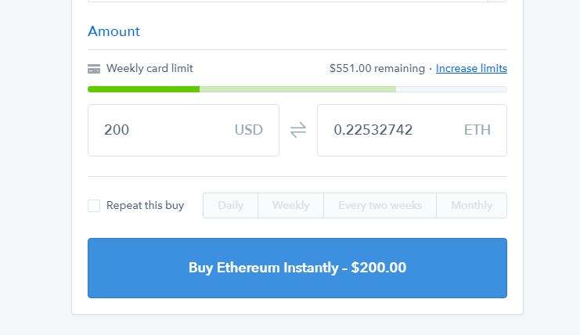This screenshot has height=335, width=580.
Task: Click the Weekly card limit label
Action: (150, 68)
